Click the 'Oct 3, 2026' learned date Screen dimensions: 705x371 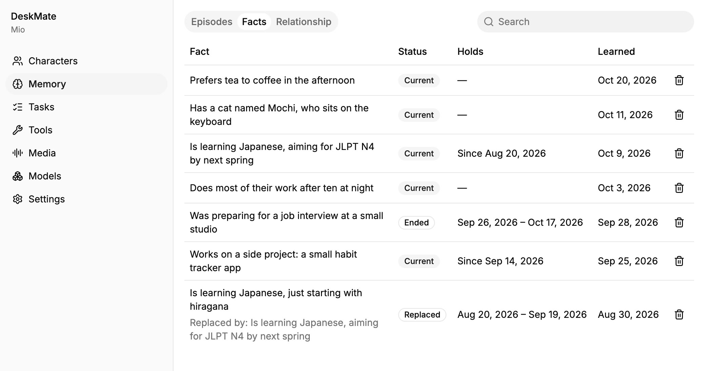624,188
